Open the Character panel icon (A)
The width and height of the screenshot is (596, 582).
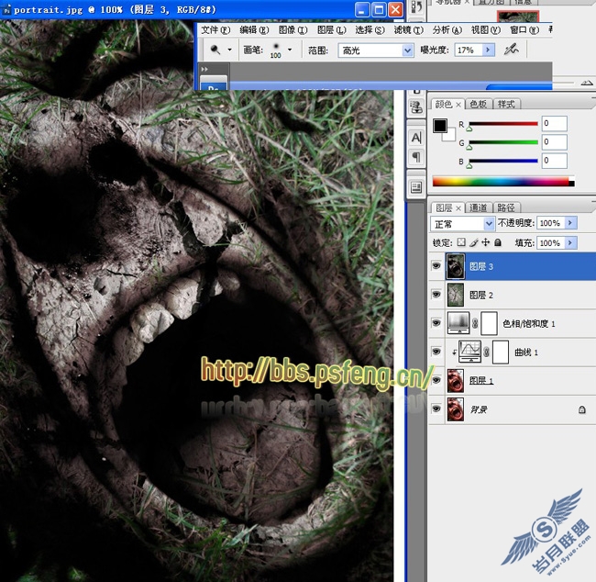[x=416, y=138]
